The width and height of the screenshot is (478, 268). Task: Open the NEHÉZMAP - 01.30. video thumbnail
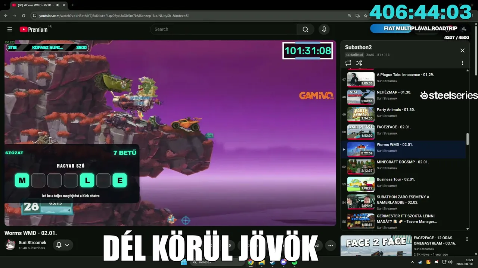(361, 97)
